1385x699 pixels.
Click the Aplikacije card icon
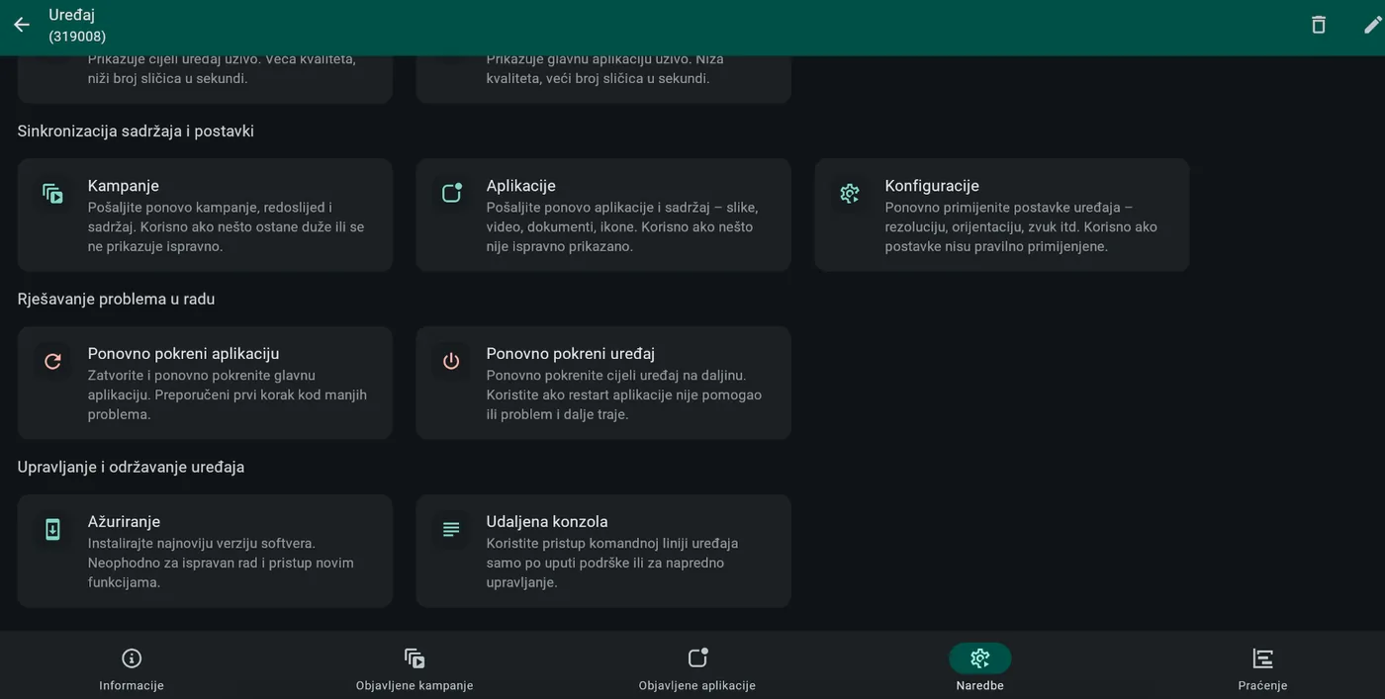click(451, 193)
